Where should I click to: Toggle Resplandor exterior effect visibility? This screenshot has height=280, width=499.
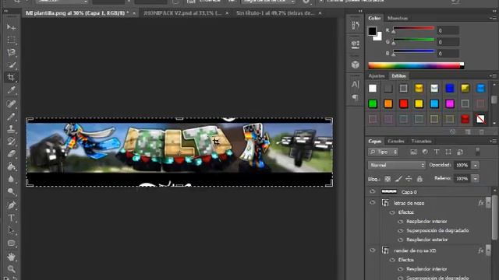pos(401,240)
